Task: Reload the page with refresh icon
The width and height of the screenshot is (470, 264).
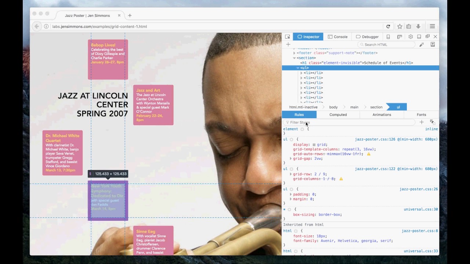Action: [388, 26]
